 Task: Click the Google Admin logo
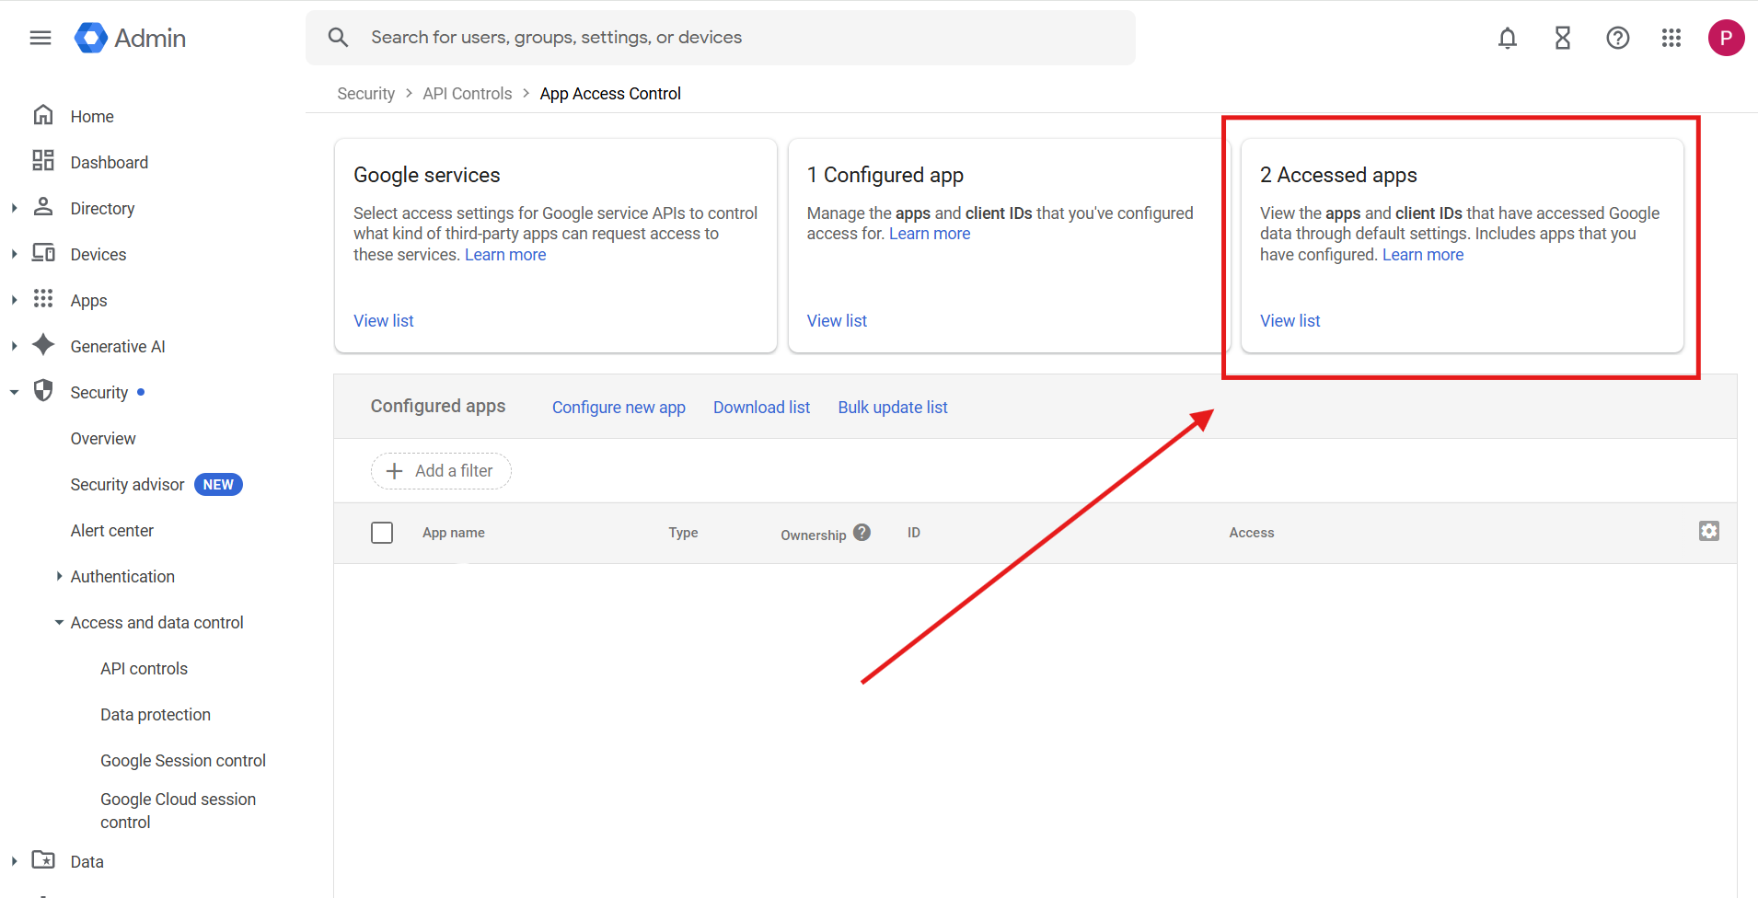click(130, 38)
